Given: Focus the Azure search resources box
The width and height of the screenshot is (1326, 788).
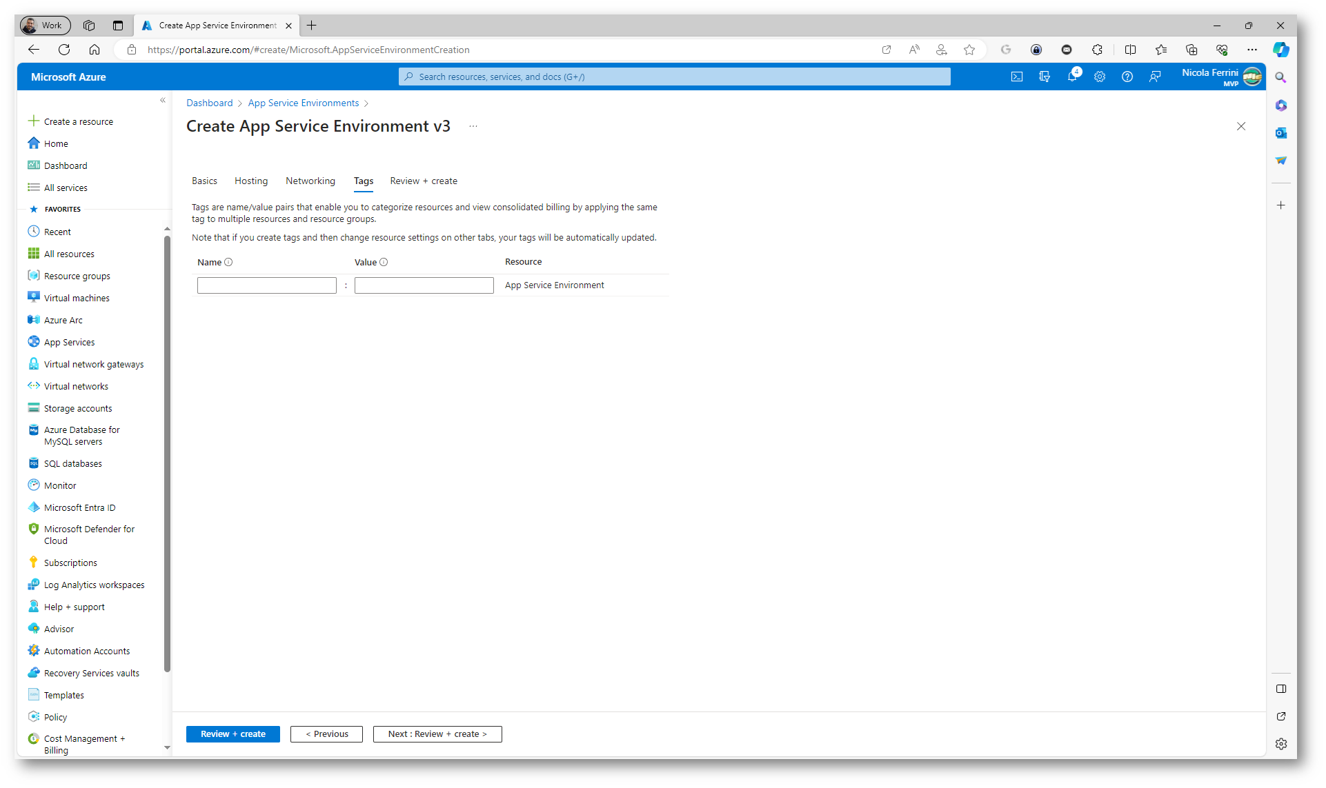Looking at the screenshot, I should (x=674, y=77).
